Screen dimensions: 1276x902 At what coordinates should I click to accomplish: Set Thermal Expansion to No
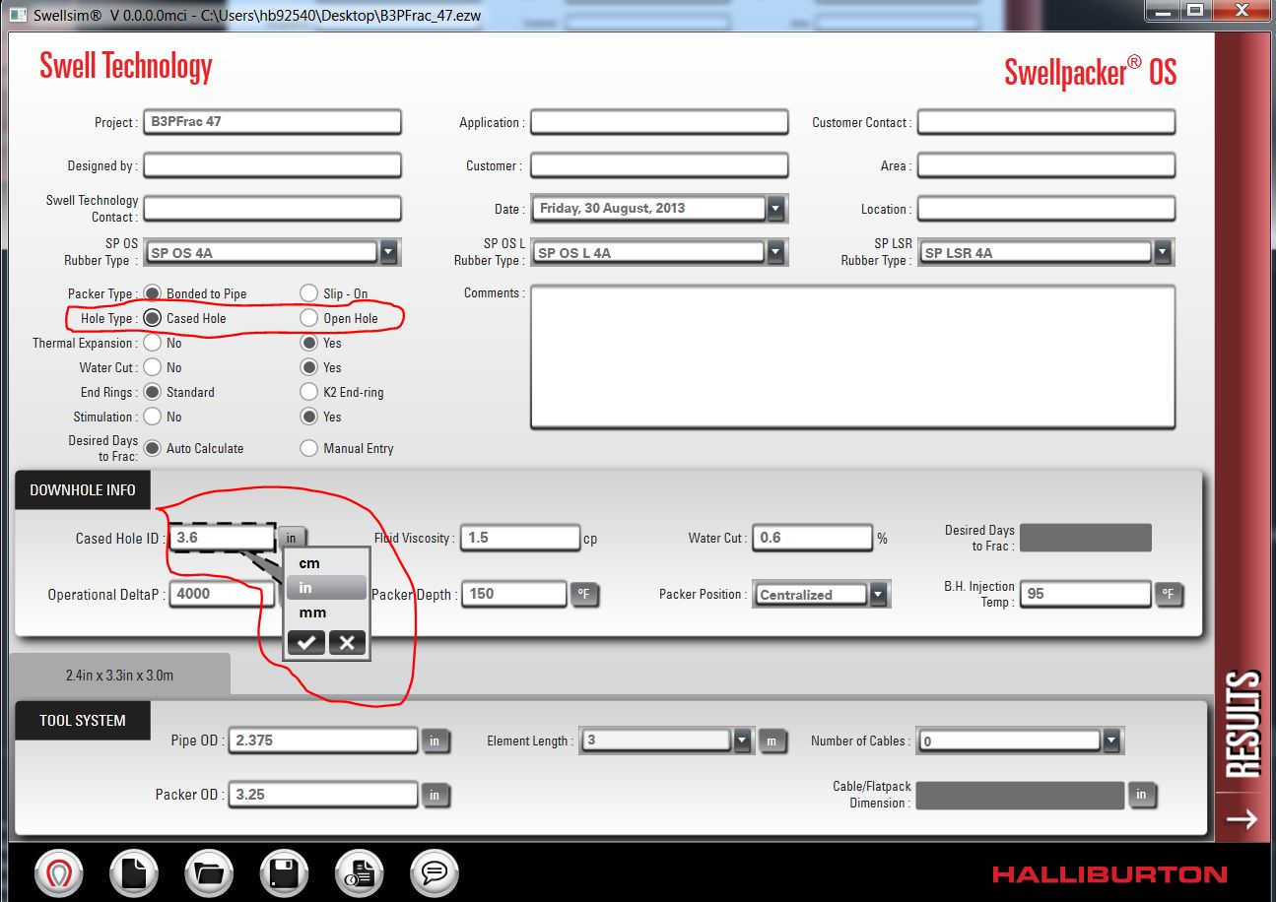pyautogui.click(x=152, y=343)
